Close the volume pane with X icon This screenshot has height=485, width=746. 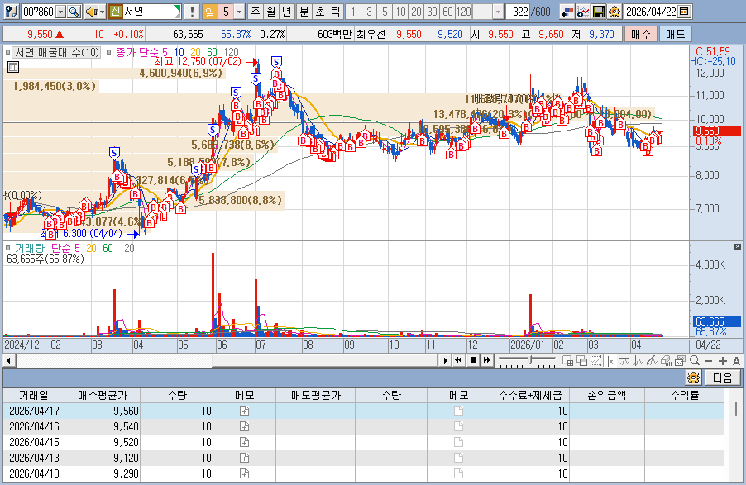pos(738,246)
